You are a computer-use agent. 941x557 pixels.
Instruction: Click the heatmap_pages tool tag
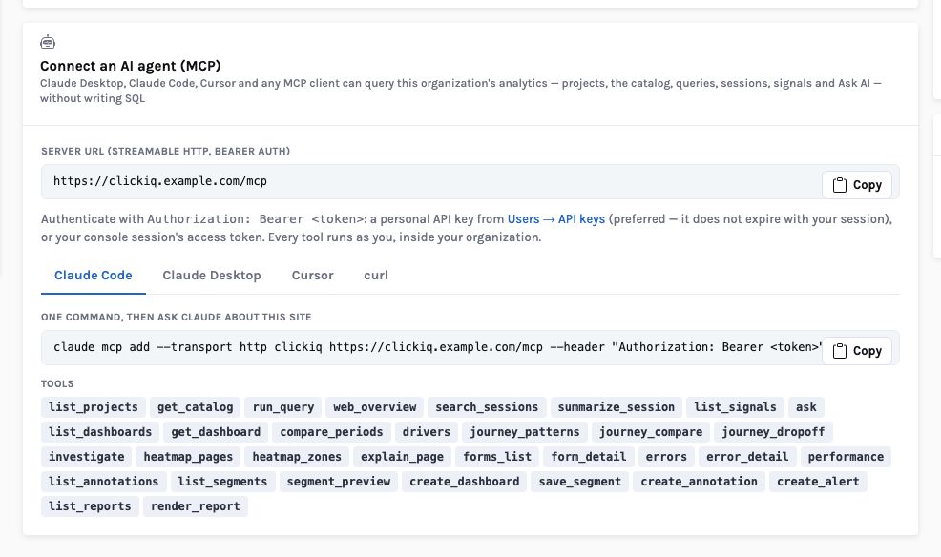click(x=188, y=457)
